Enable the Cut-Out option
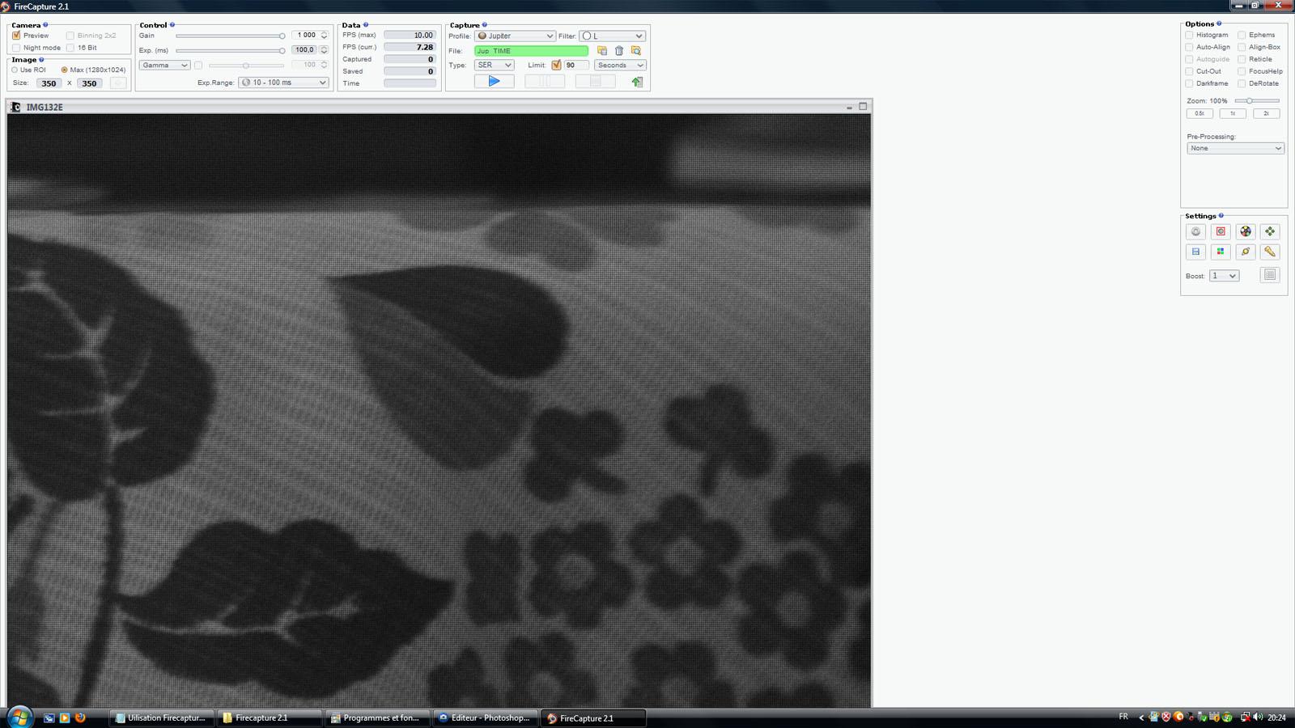This screenshot has width=1295, height=728. point(1190,72)
